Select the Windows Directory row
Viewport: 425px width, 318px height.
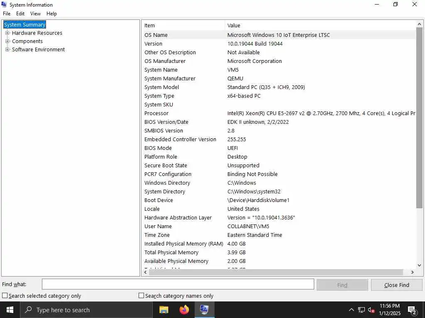[279, 183]
